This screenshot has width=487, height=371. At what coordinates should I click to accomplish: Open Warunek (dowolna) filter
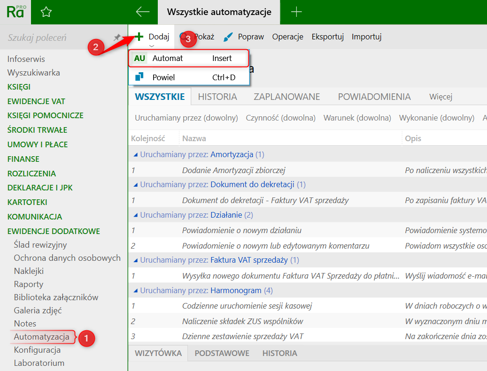coord(357,118)
